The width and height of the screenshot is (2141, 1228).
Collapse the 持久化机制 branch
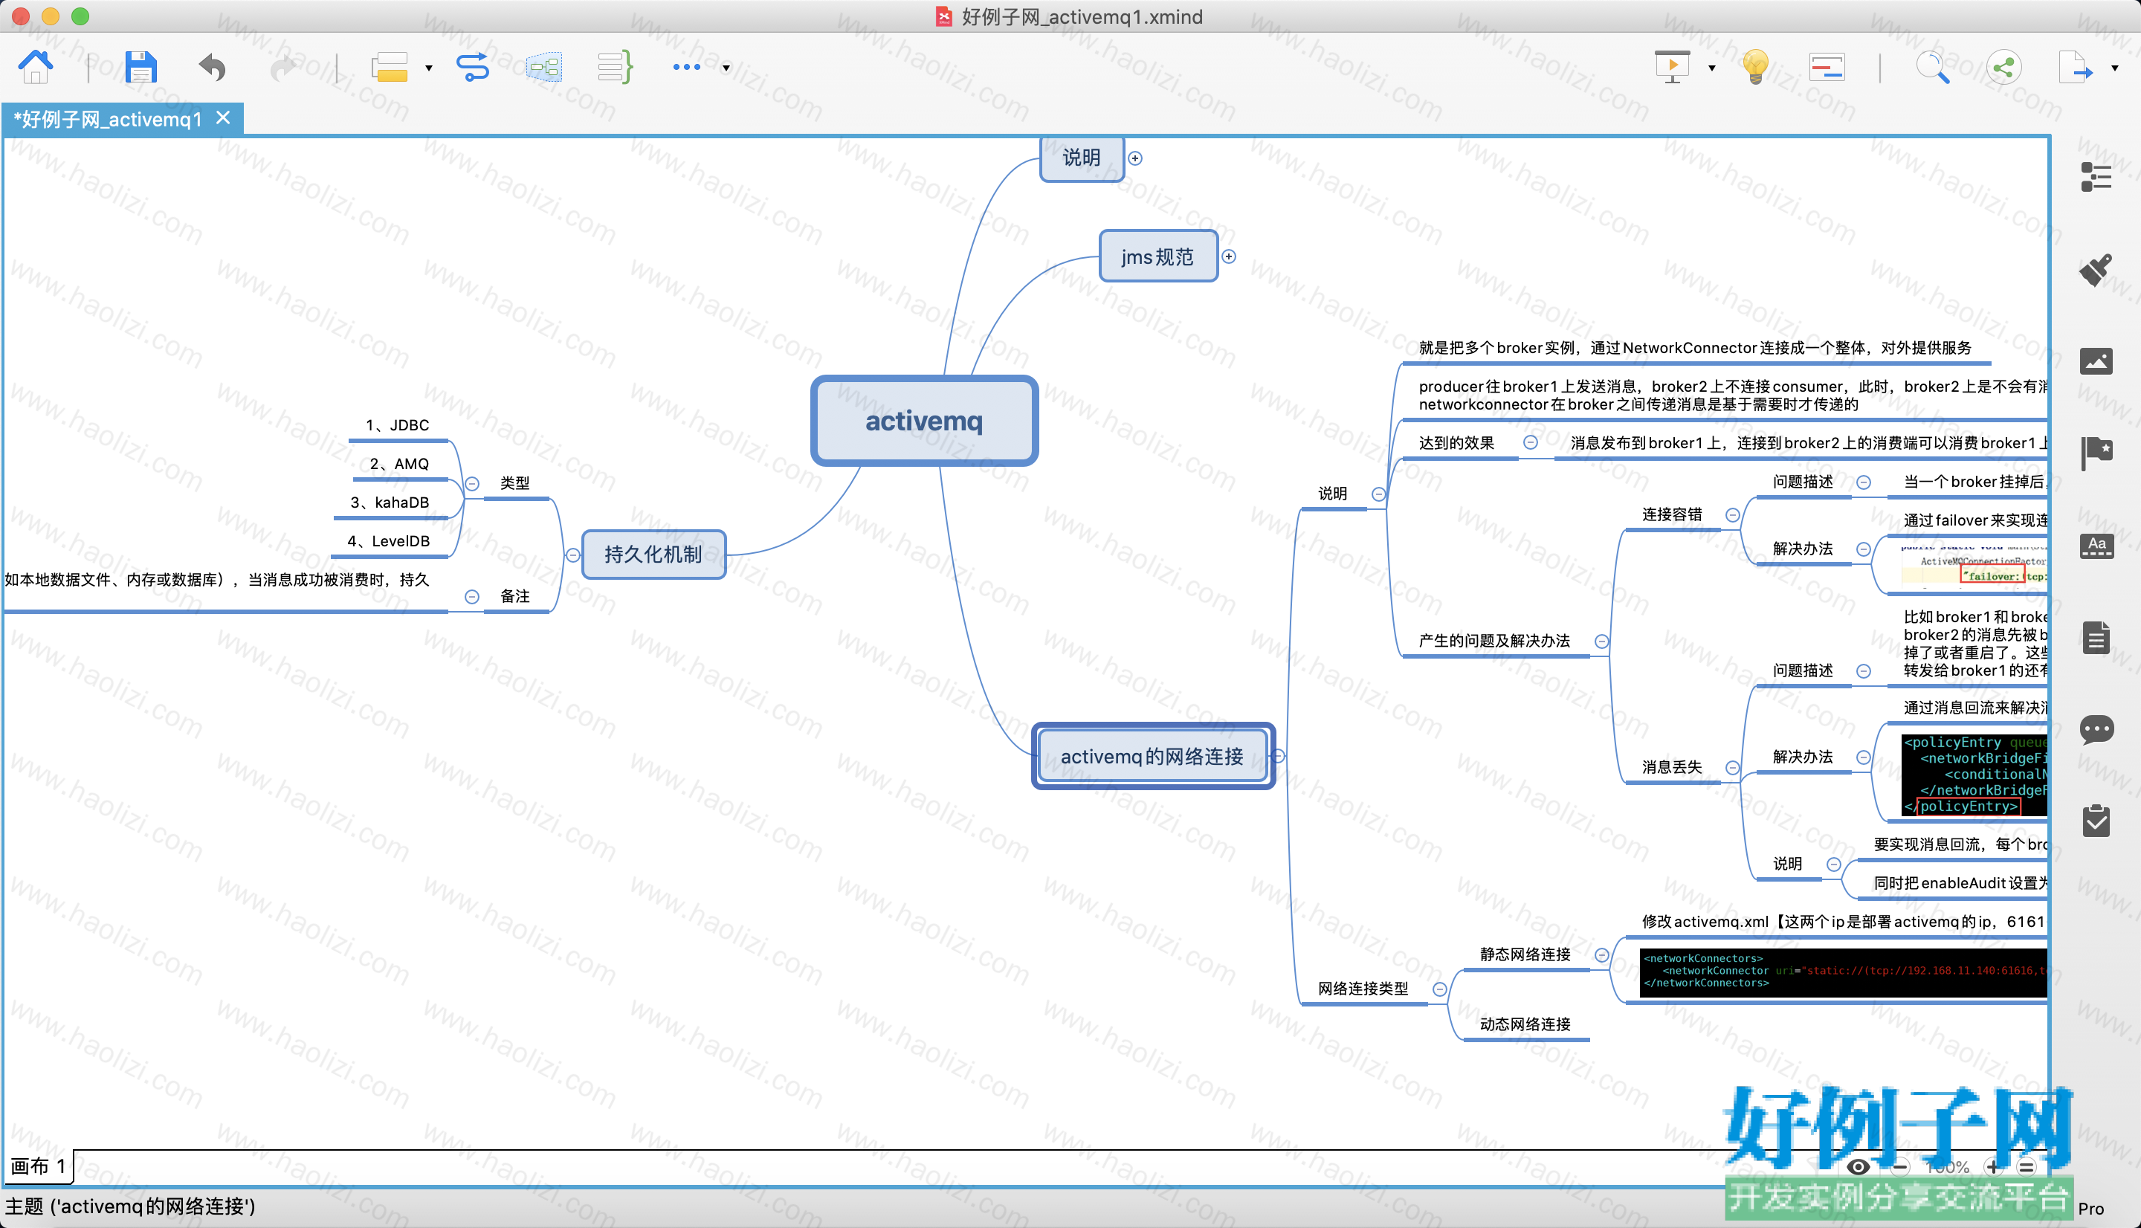[x=573, y=555]
